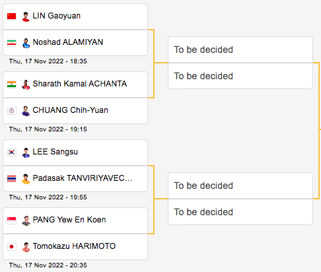Click the China flag icon beside LIN Gaoyuan
Screen dimensions: 321x272
pyautogui.click(x=11, y=17)
